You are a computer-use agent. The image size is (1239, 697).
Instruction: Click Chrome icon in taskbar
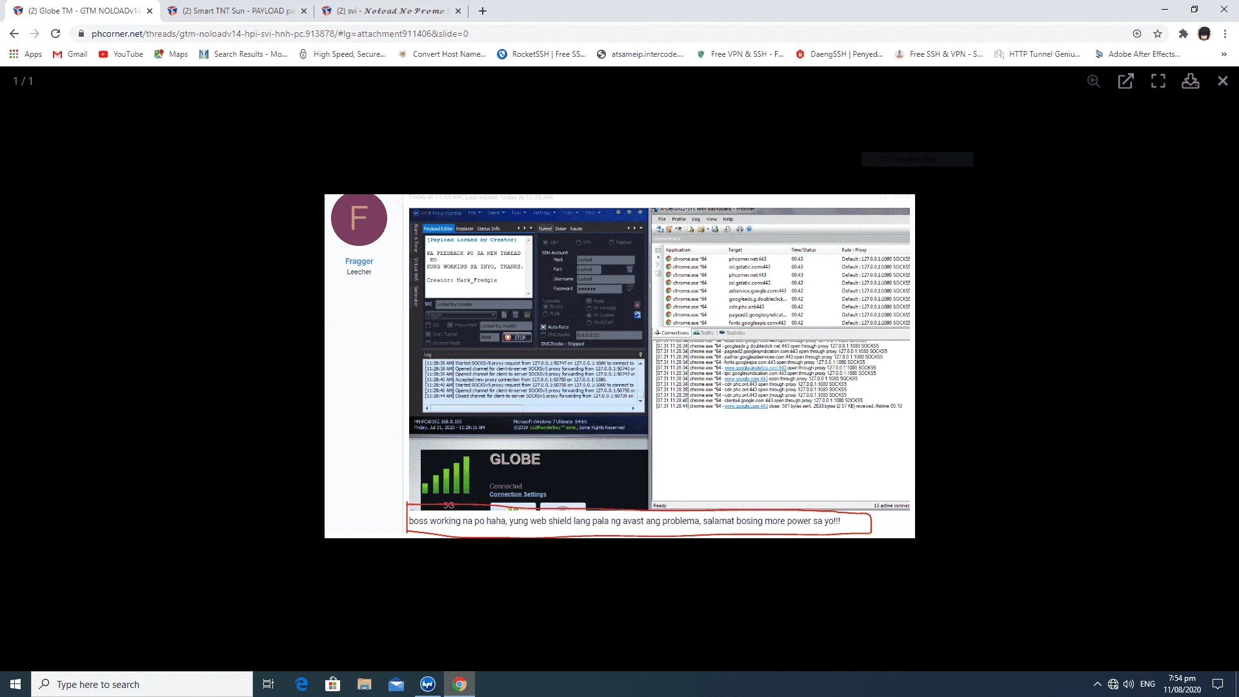pos(459,684)
